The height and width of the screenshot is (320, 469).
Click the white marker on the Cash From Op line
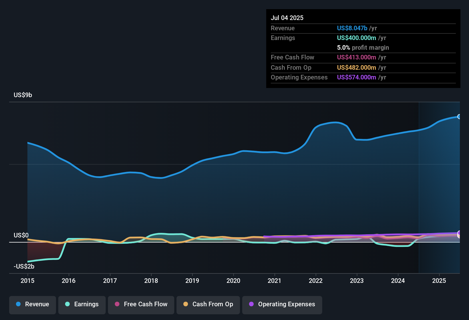pyautogui.click(x=459, y=236)
